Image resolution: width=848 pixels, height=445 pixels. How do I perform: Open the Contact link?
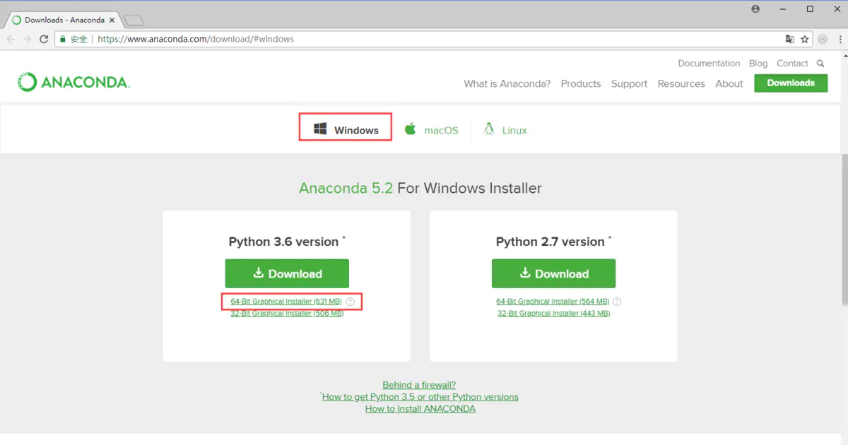coord(792,64)
